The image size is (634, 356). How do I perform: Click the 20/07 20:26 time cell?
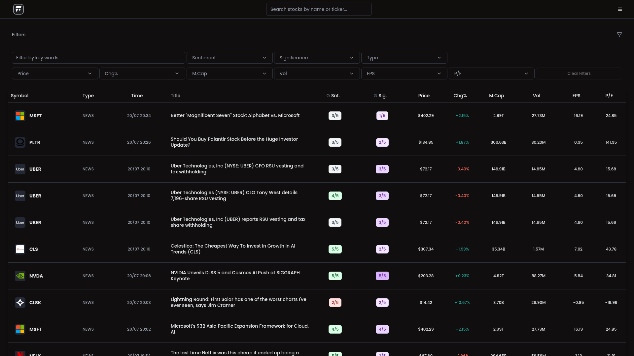point(139,142)
